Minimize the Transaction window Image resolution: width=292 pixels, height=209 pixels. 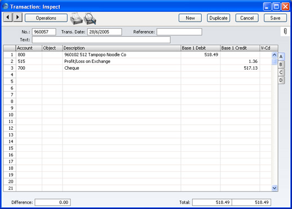(267, 7)
